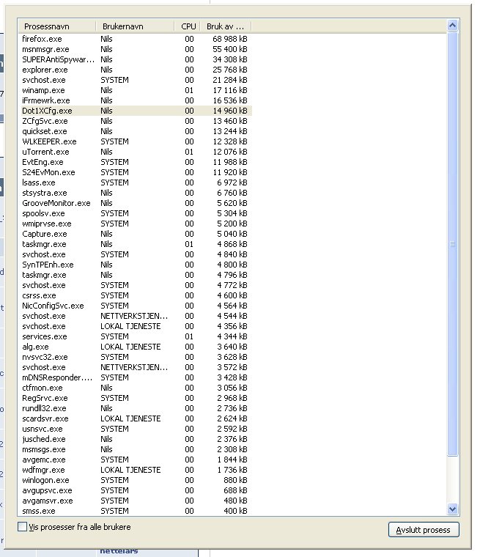480x557 pixels.
Task: Click memory value 3 572 kB
Action: [232, 367]
